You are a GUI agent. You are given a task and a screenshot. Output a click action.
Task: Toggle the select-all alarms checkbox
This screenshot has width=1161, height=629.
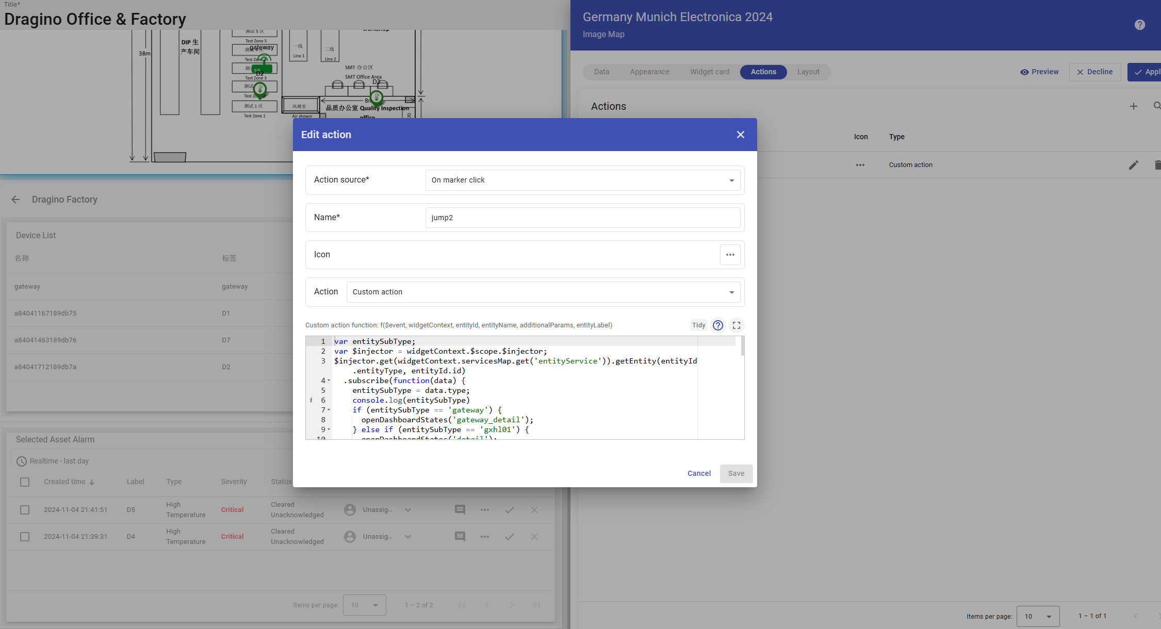25,482
